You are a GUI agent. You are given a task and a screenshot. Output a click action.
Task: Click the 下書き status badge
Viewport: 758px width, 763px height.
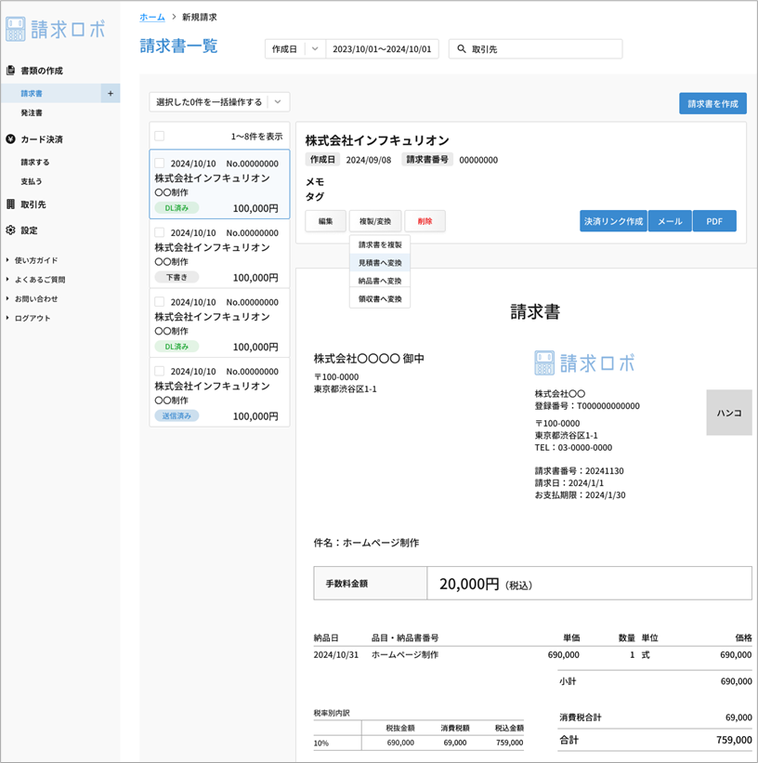[x=176, y=277]
